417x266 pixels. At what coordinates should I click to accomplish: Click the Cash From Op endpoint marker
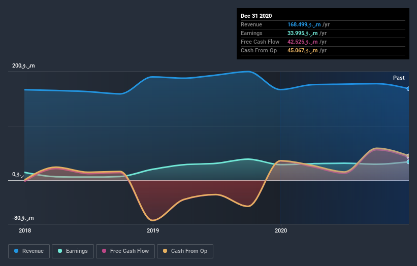pos(408,156)
